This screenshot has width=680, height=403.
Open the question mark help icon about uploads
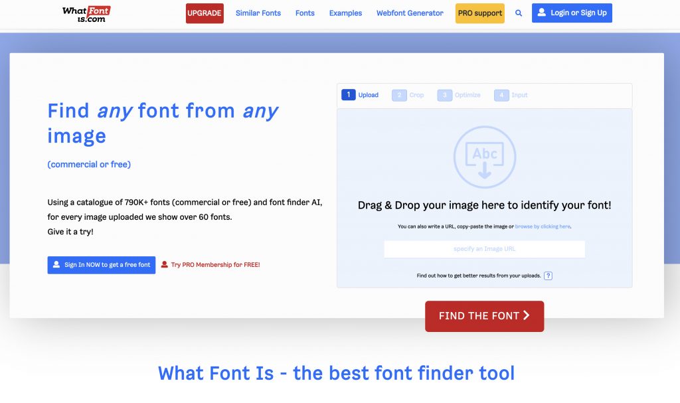(x=548, y=275)
